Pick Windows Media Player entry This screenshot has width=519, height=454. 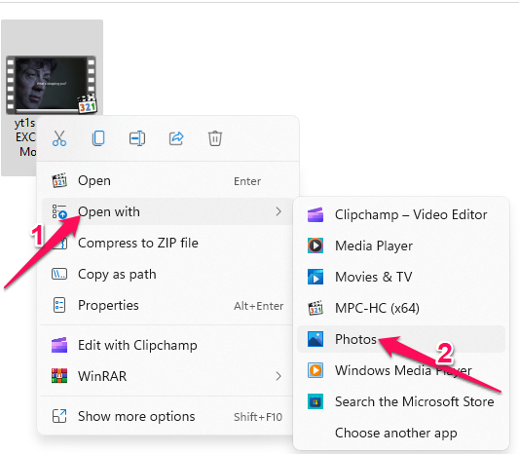click(401, 370)
